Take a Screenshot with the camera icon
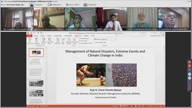 point(85,5)
